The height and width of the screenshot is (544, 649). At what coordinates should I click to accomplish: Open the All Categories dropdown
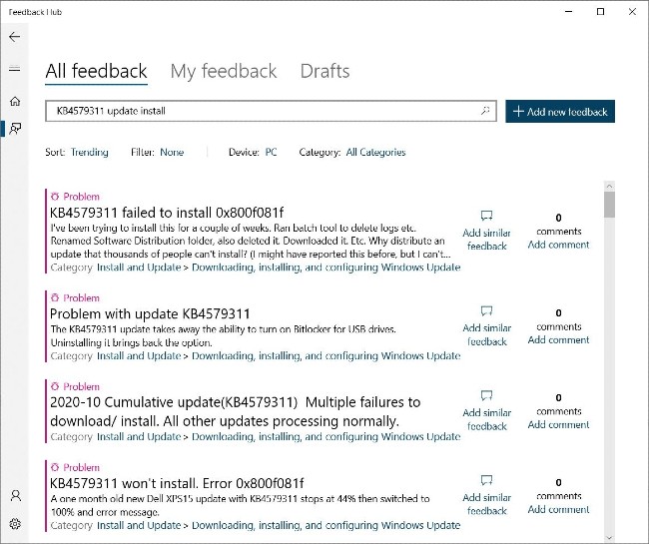pyautogui.click(x=375, y=153)
